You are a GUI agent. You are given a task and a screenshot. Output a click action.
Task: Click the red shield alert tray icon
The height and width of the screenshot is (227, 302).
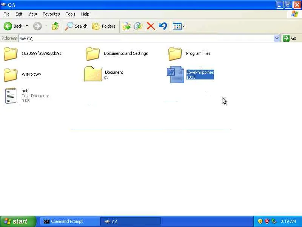(x=267, y=221)
